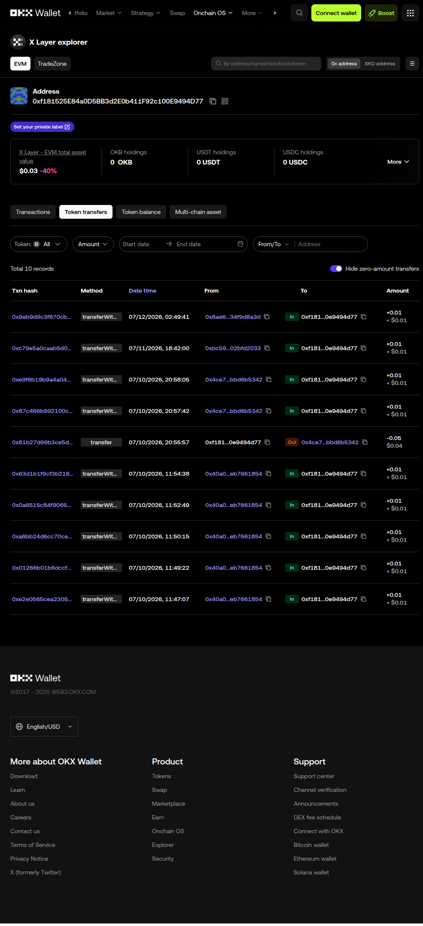Viewport: 423px width, 926px height.
Task: Open the Token All filter dropdown
Action: point(39,244)
